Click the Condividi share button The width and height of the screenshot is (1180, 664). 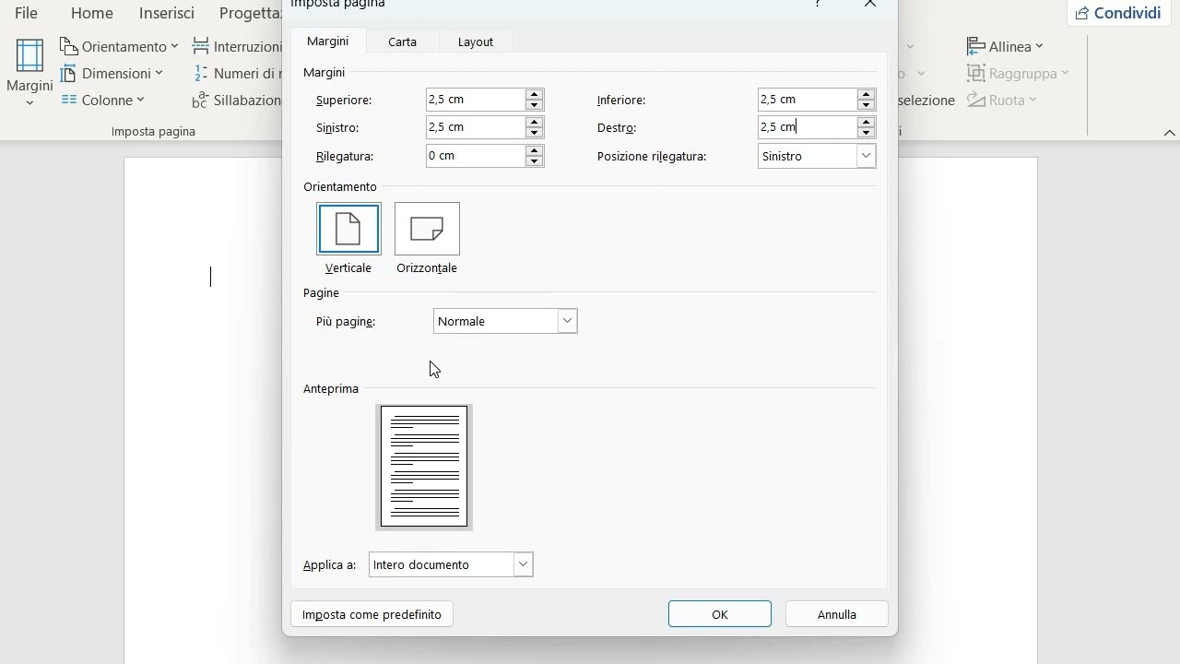click(x=1117, y=13)
